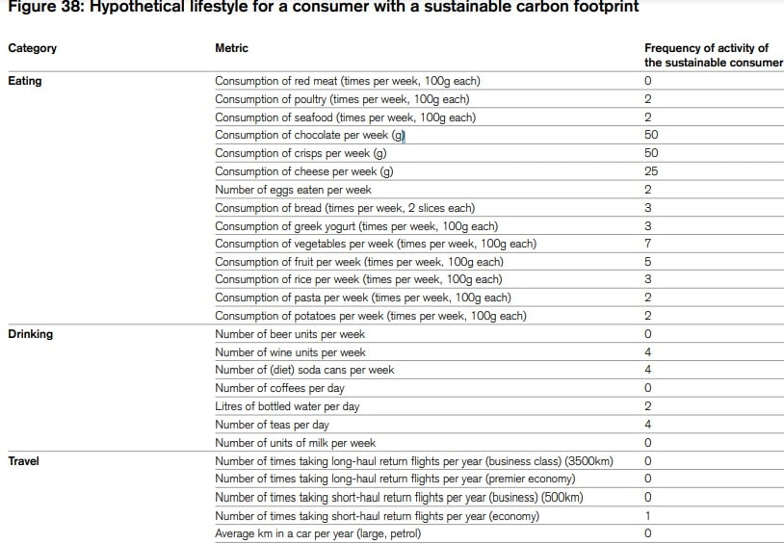Select the Eating category label
The width and height of the screenshot is (784, 544).
tap(25, 81)
